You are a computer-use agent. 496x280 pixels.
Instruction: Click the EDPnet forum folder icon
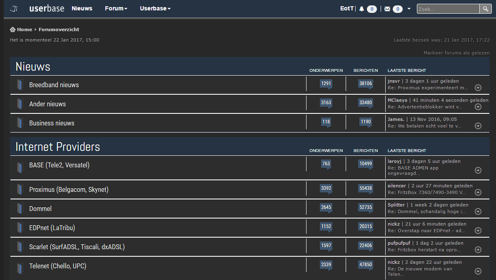tap(20, 228)
